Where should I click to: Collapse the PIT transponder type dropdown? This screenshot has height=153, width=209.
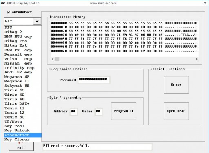click(x=37, y=21)
